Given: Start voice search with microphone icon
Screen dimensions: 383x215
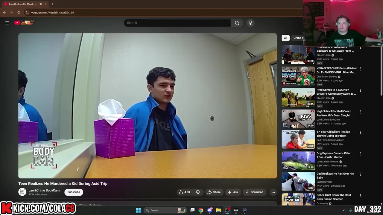Looking at the screenshot, I should [250, 23].
